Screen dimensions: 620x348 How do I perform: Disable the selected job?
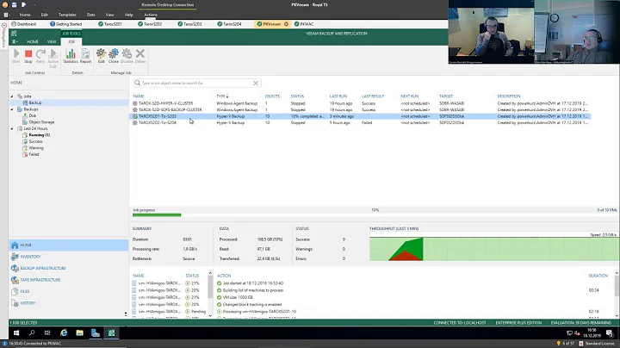pos(127,56)
